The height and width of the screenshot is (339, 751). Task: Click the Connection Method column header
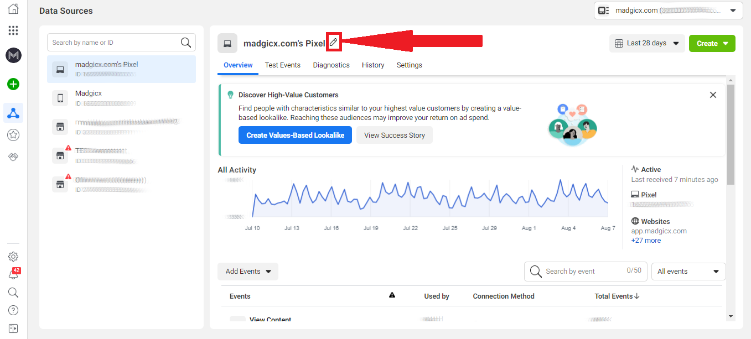coord(504,296)
